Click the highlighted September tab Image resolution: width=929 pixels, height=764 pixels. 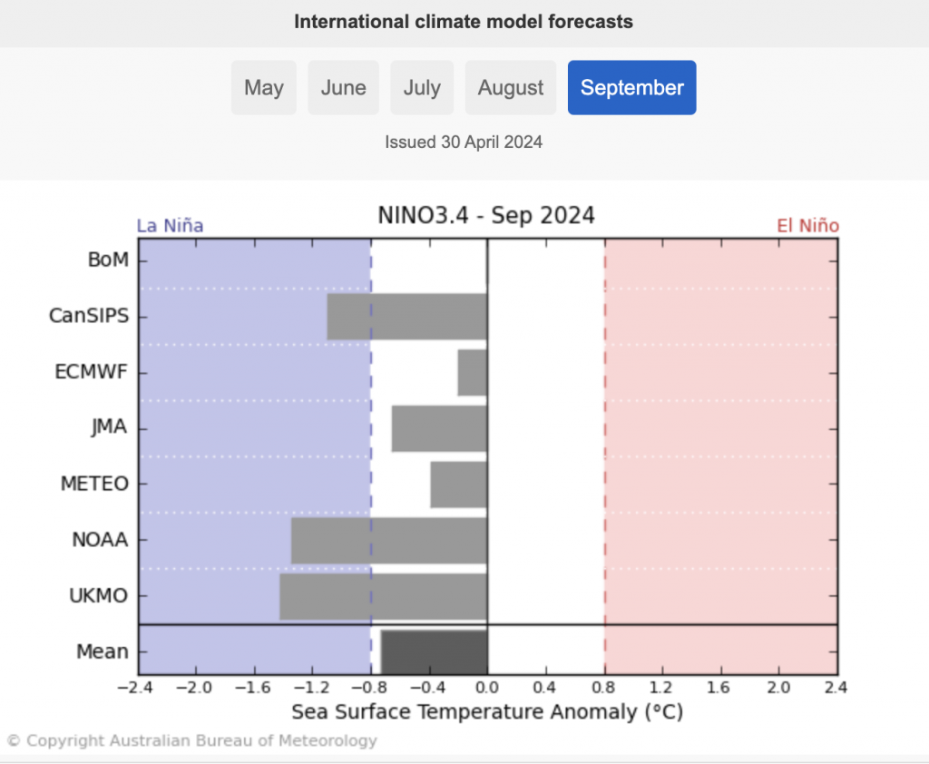[x=631, y=88]
